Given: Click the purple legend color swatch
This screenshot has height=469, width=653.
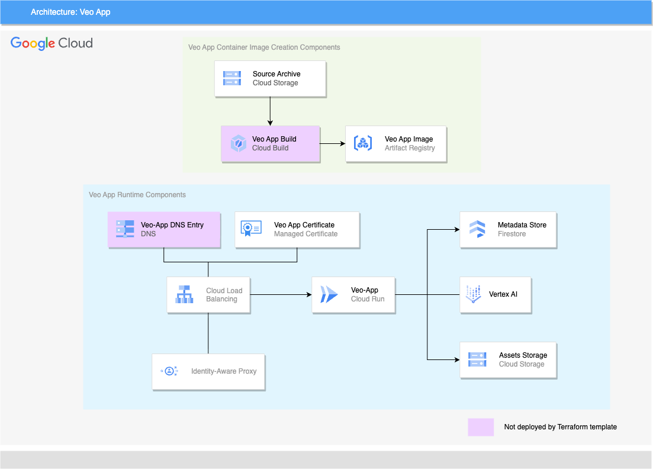Looking at the screenshot, I should (481, 428).
